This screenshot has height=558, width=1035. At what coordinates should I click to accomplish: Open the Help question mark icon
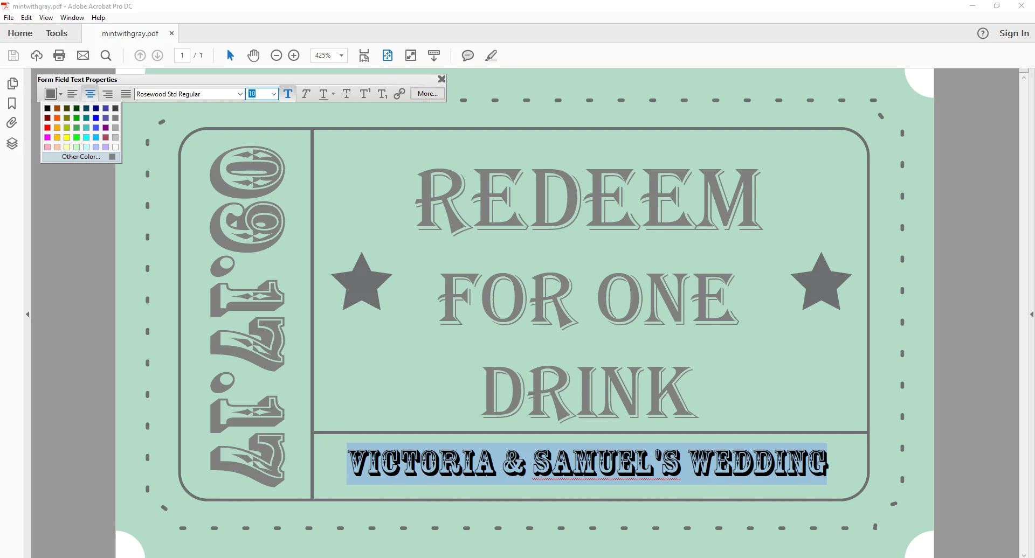click(983, 33)
